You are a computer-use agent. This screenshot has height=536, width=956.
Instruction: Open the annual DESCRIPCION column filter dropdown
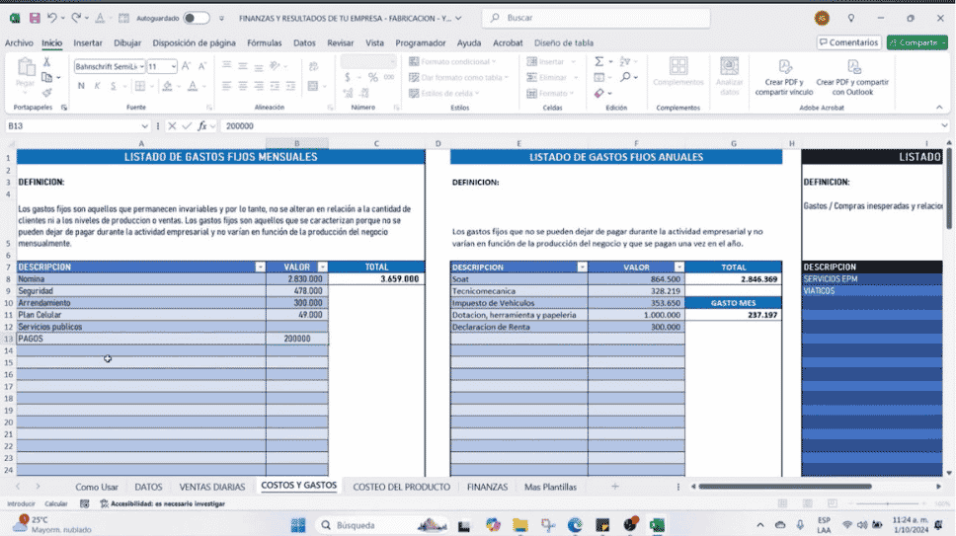pos(582,267)
